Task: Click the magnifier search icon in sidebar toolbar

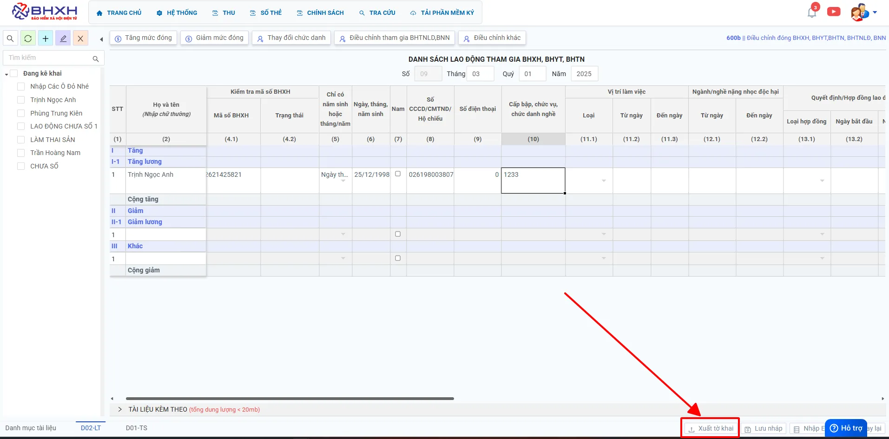Action: pos(10,39)
